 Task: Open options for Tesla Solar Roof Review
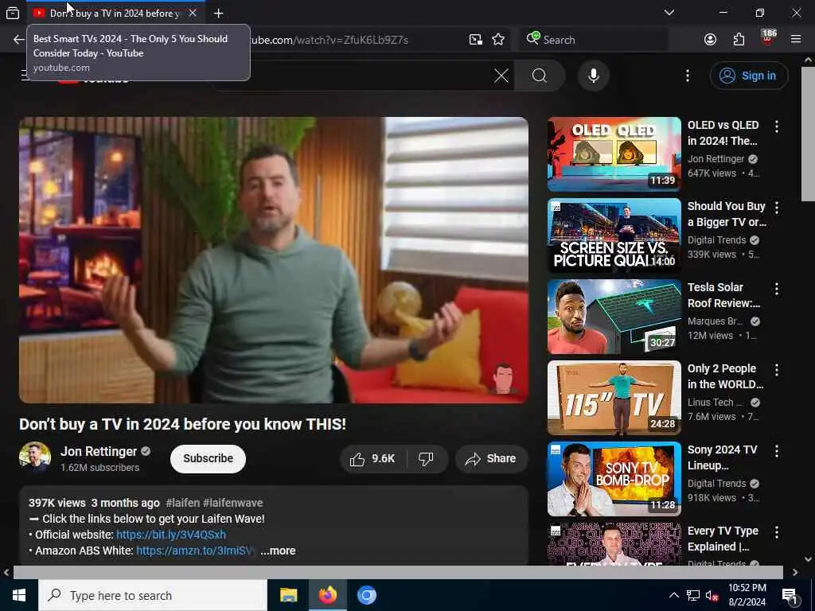pos(777,288)
